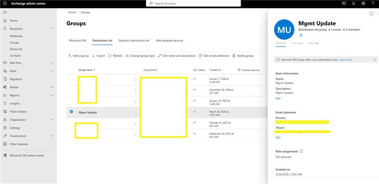
Task: Open Mailboxes in sidebar
Action: (16, 36)
